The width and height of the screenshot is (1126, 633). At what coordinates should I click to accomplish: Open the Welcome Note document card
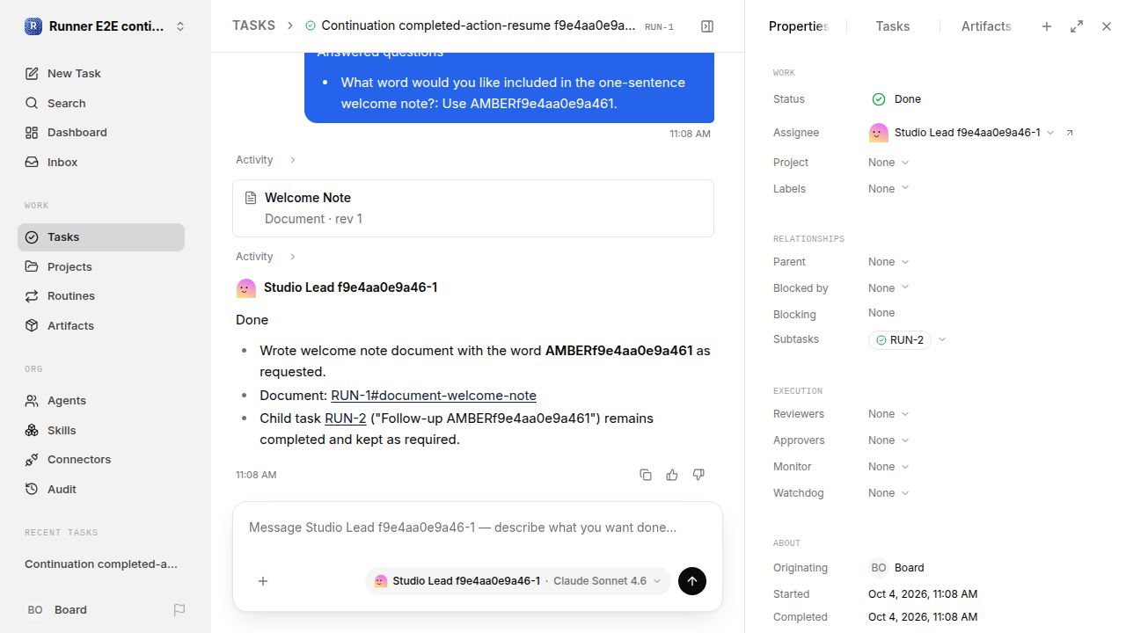click(x=473, y=208)
